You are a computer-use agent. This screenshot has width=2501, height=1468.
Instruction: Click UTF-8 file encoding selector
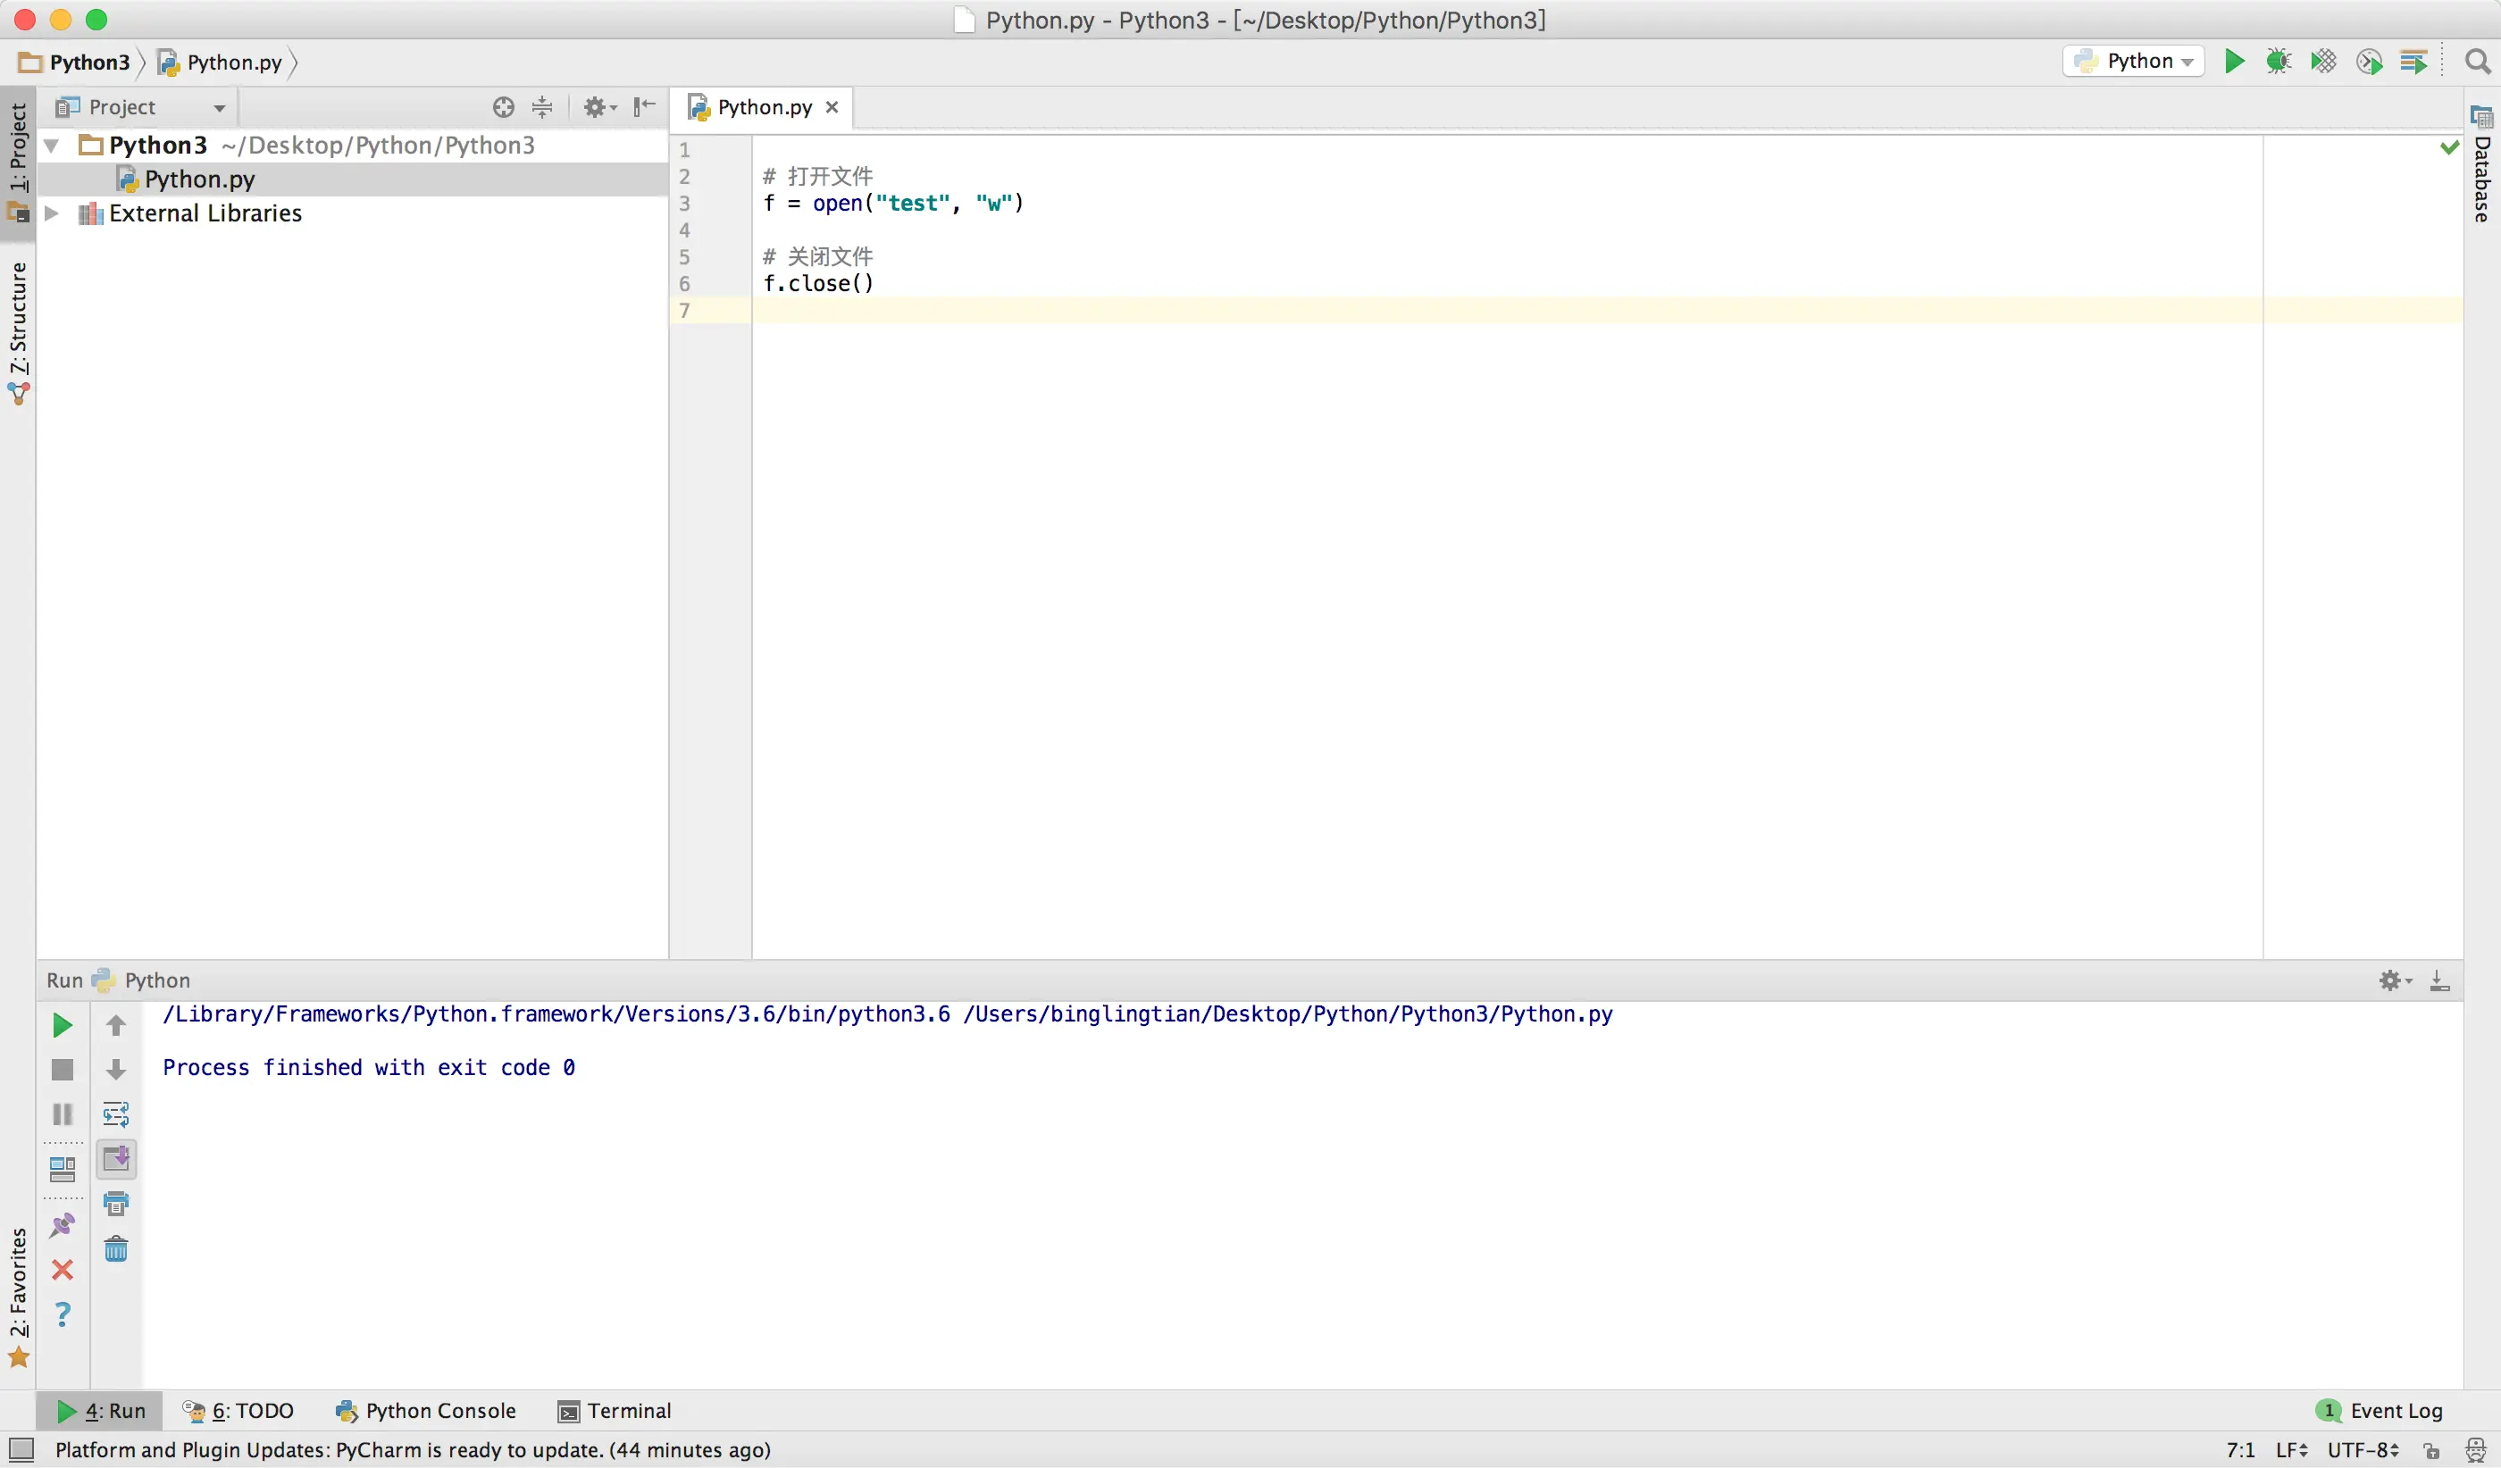pos(2362,1450)
